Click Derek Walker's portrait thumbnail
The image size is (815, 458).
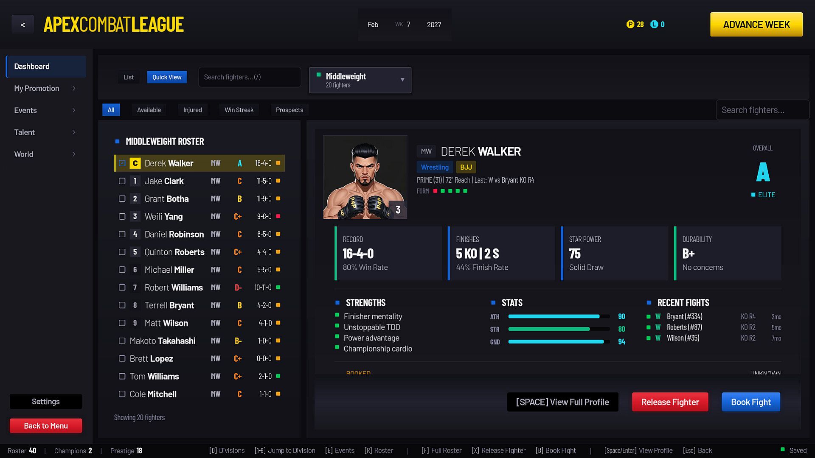[365, 177]
